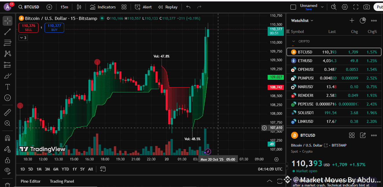The height and width of the screenshot is (187, 383).
Task: Open the indicator templates grid icon
Action: (124, 7)
